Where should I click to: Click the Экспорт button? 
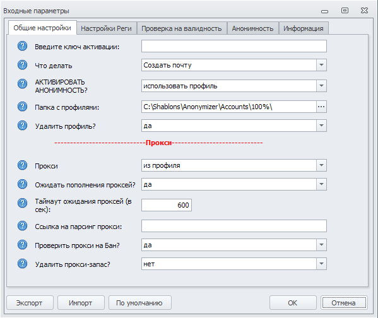coord(30,303)
